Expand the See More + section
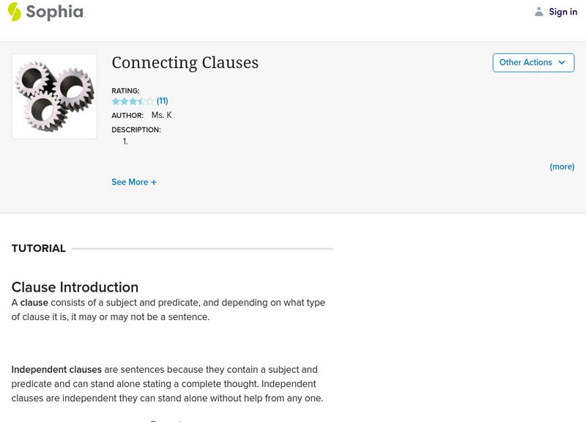This screenshot has height=422, width=586. click(x=134, y=182)
